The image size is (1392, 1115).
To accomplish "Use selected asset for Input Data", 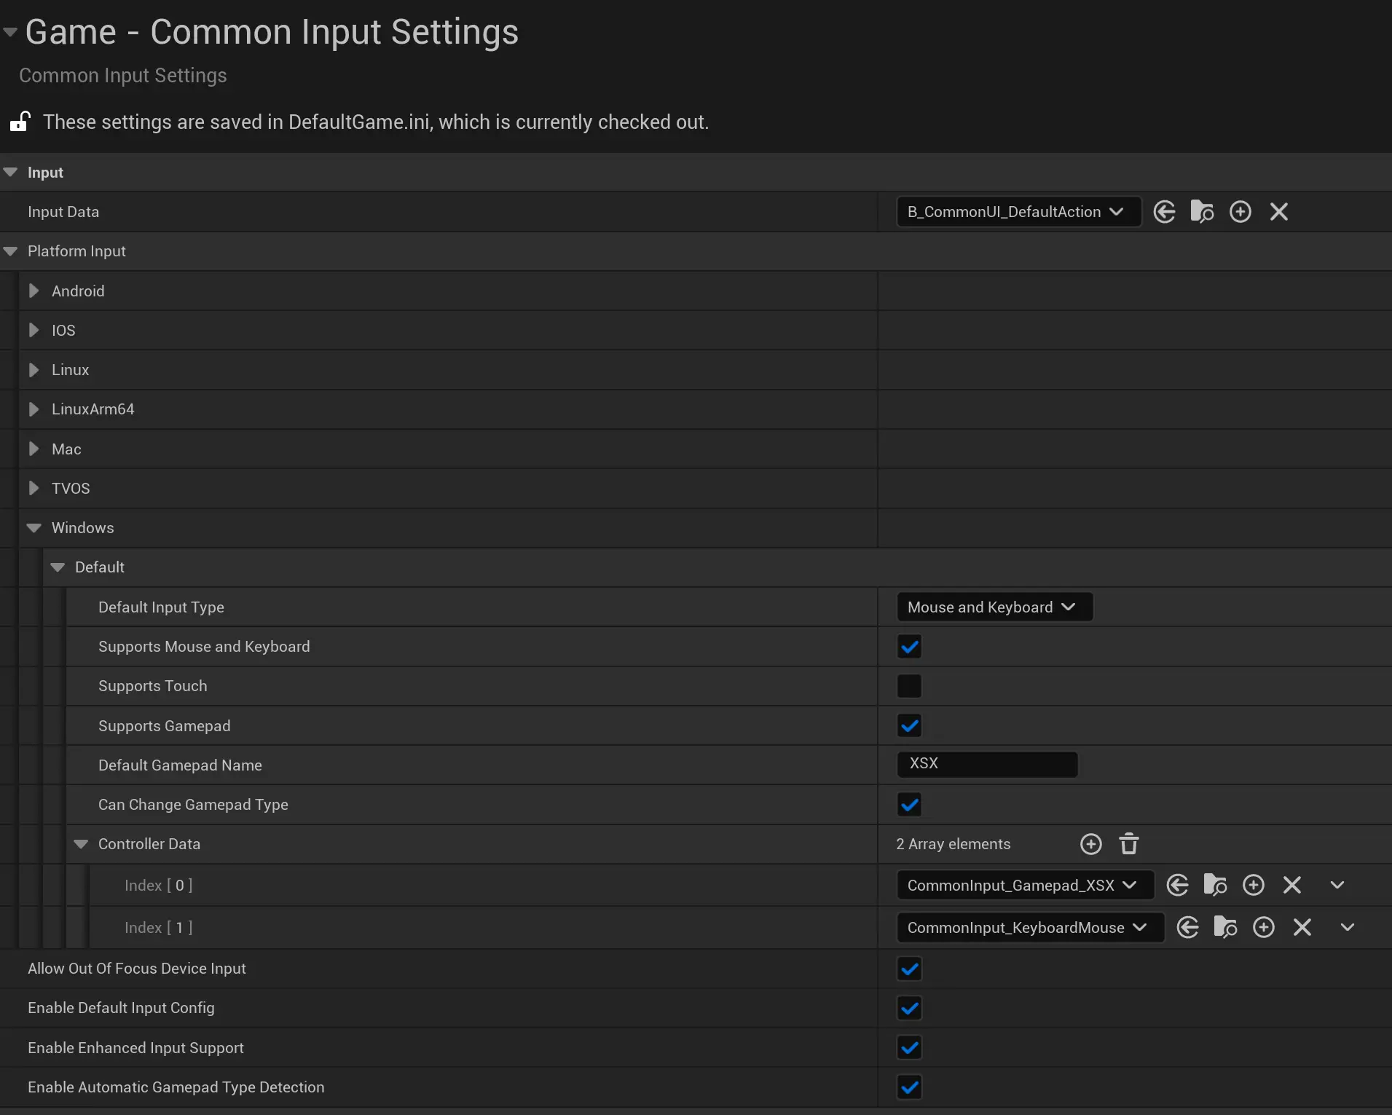I will point(1164,212).
